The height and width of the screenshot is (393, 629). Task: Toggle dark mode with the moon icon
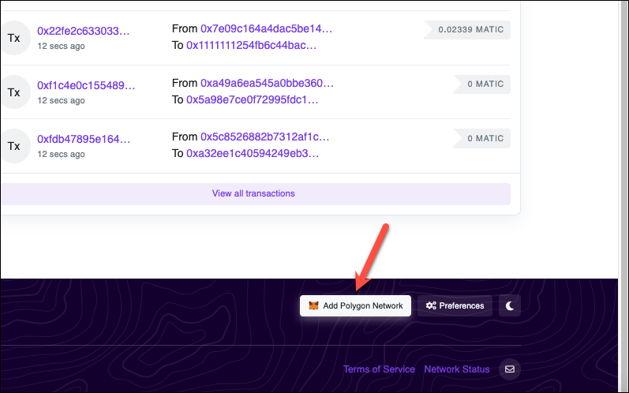[x=510, y=306]
